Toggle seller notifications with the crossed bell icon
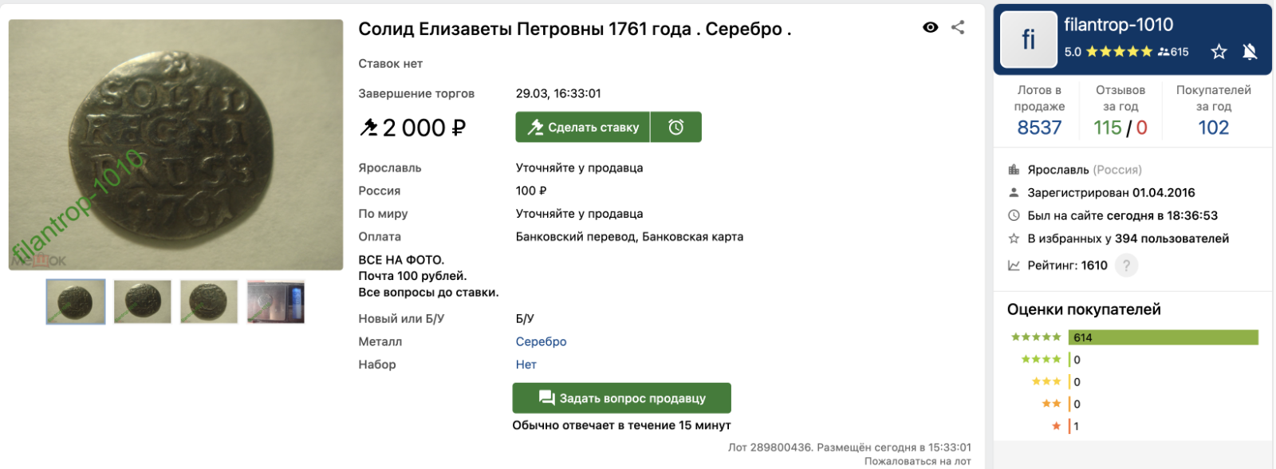1276x469 pixels. pyautogui.click(x=1250, y=52)
